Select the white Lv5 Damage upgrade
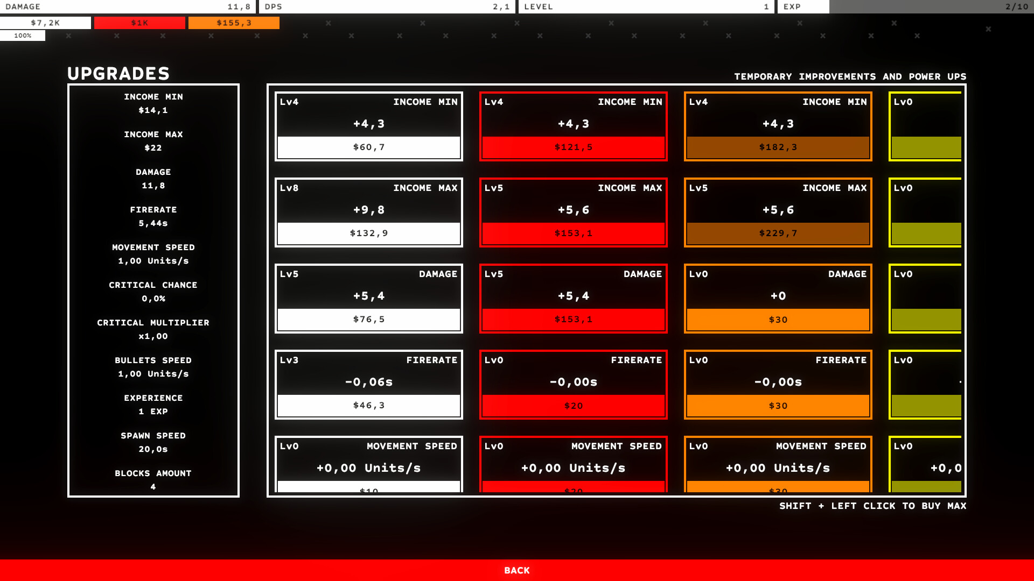Viewport: 1034px width, 581px height. [368, 298]
